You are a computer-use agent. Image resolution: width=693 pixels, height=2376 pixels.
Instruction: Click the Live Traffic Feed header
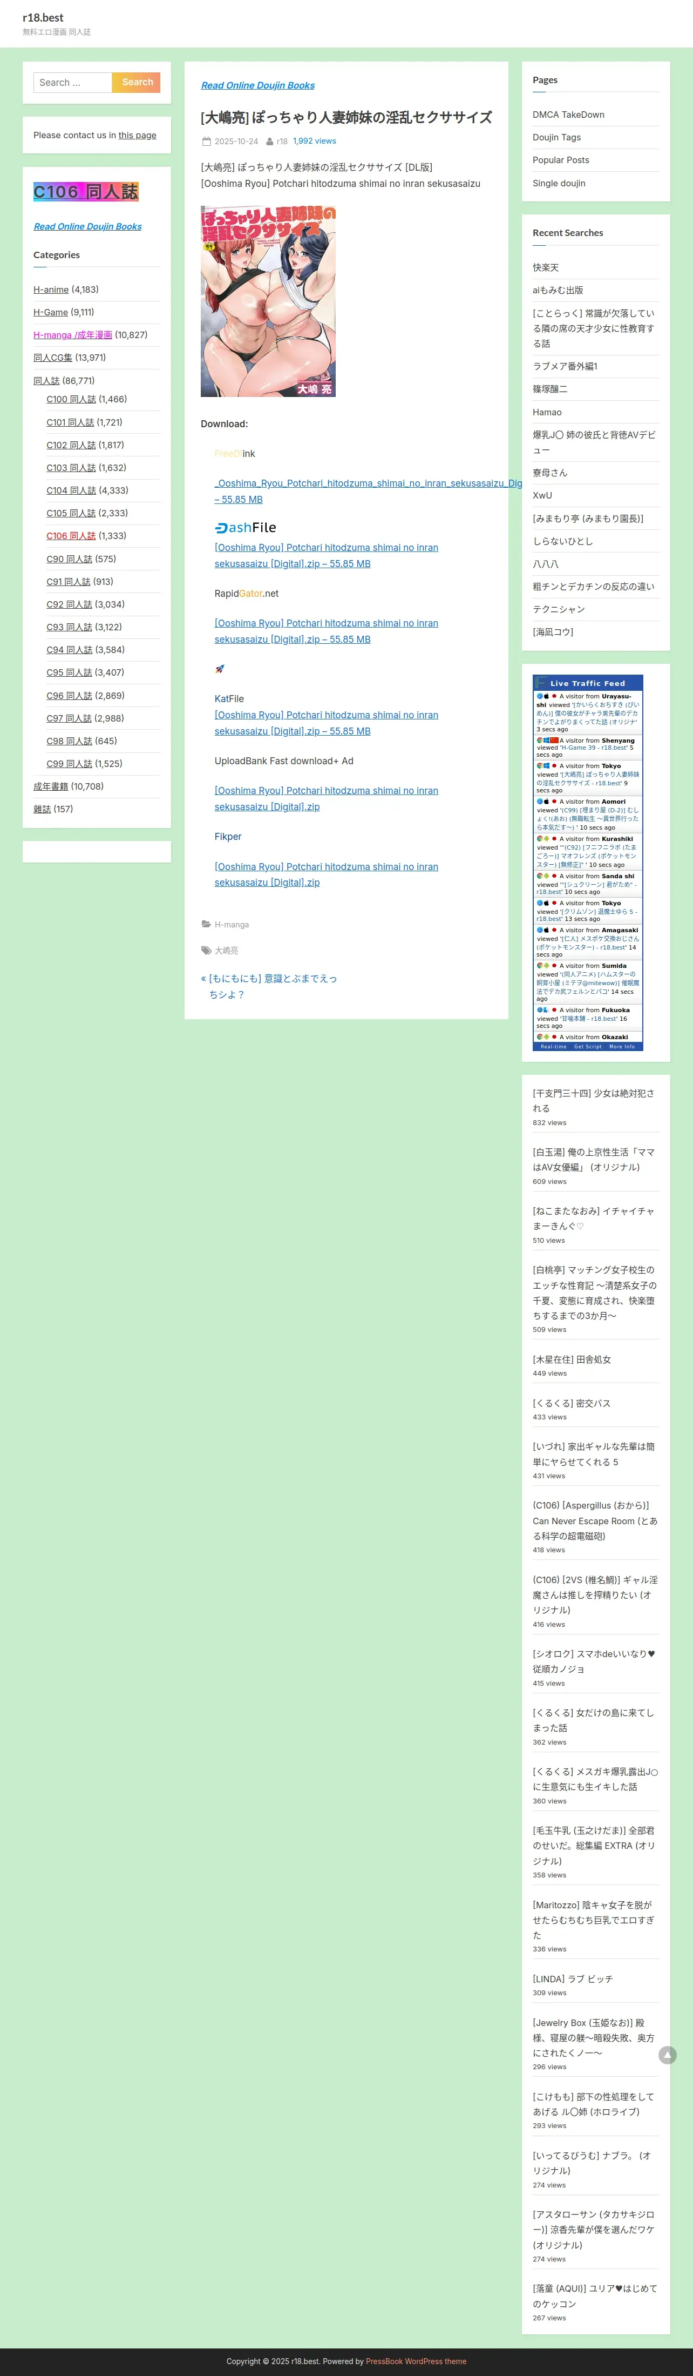coord(588,683)
